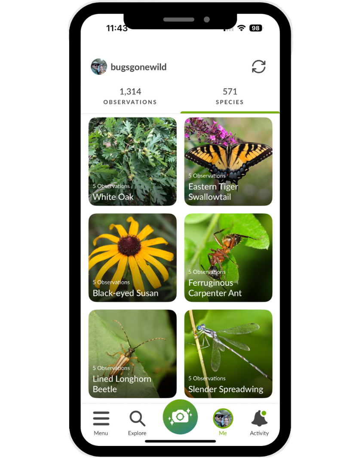This screenshot has height=461, width=356.
Task: Open the Me profile tab icon
Action: (223, 418)
